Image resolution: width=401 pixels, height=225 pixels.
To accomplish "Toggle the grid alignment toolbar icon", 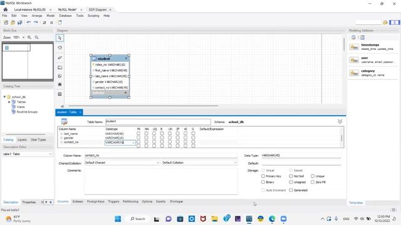I will [44, 22].
